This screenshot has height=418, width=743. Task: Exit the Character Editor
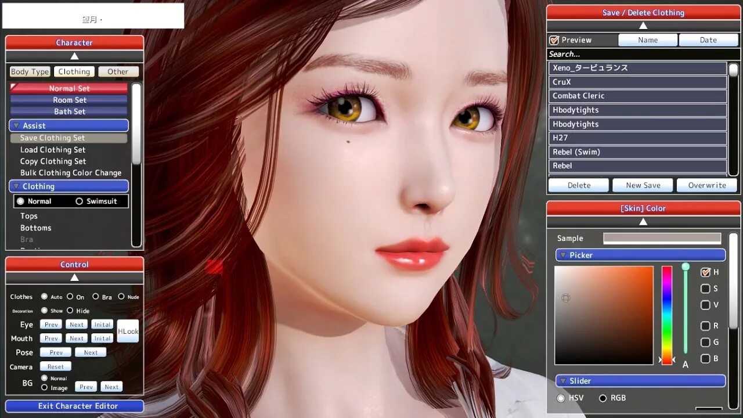point(74,406)
